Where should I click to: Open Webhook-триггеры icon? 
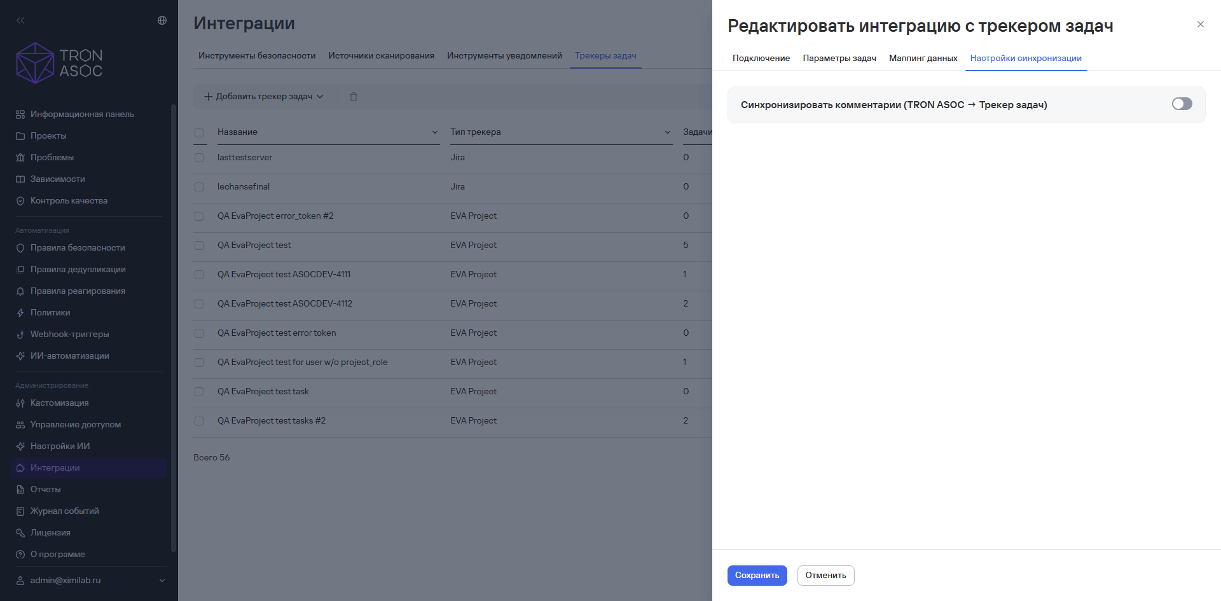click(20, 335)
